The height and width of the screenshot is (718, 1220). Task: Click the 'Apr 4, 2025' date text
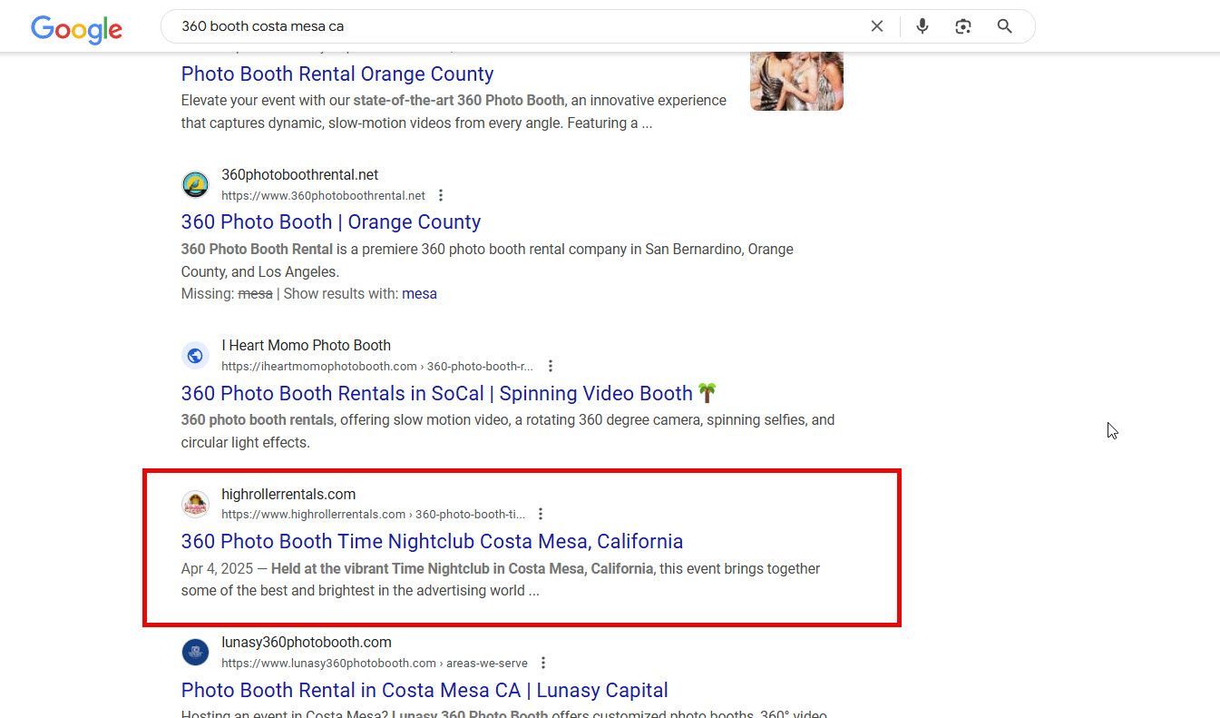coord(217,568)
